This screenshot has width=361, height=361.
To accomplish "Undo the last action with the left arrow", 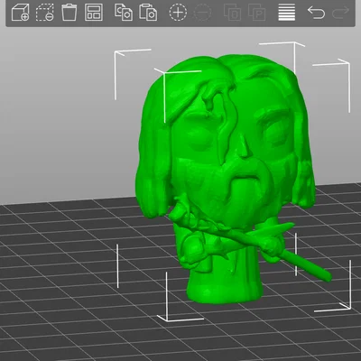I will (316, 13).
